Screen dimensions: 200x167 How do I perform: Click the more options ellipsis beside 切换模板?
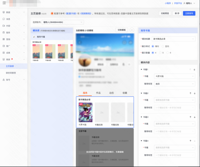click(x=132, y=30)
